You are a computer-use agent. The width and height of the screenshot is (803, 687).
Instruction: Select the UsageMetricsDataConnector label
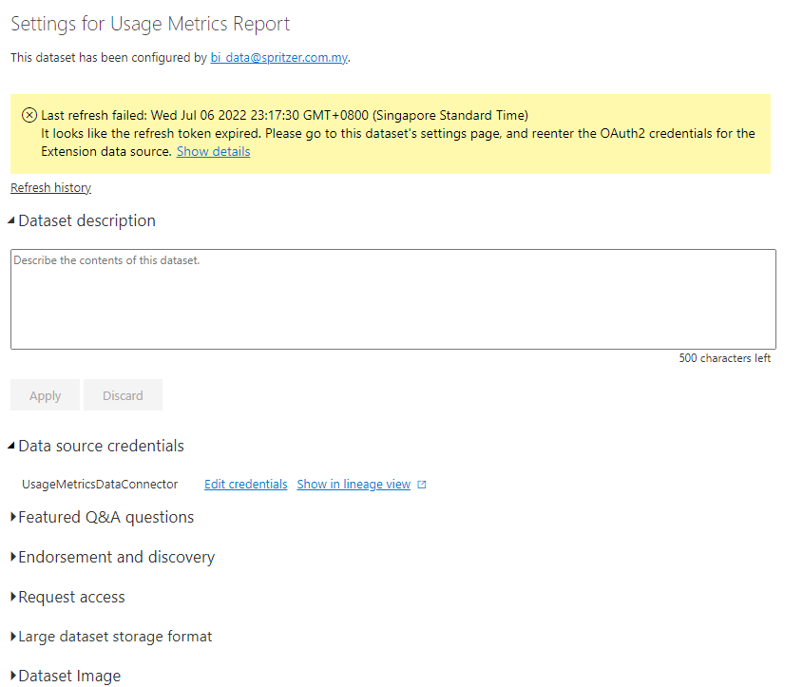[x=100, y=485]
